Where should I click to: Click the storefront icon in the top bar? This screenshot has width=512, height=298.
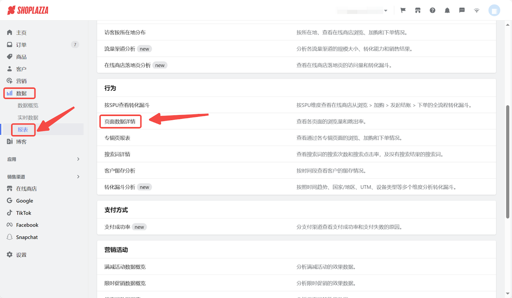click(418, 10)
